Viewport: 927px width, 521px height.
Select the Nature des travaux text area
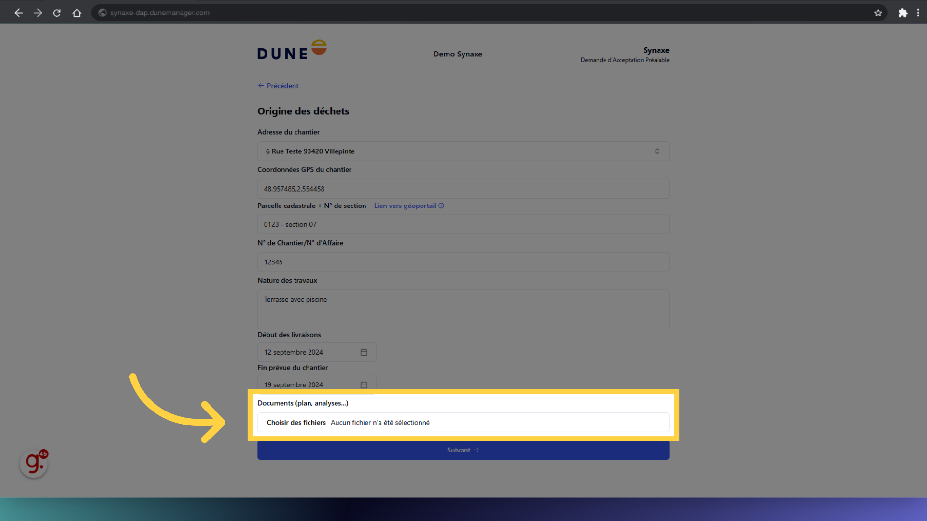tap(463, 309)
